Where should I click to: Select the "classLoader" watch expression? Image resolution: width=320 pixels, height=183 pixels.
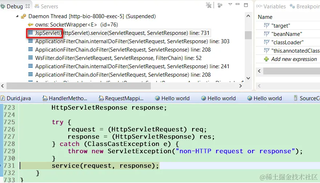(288, 42)
